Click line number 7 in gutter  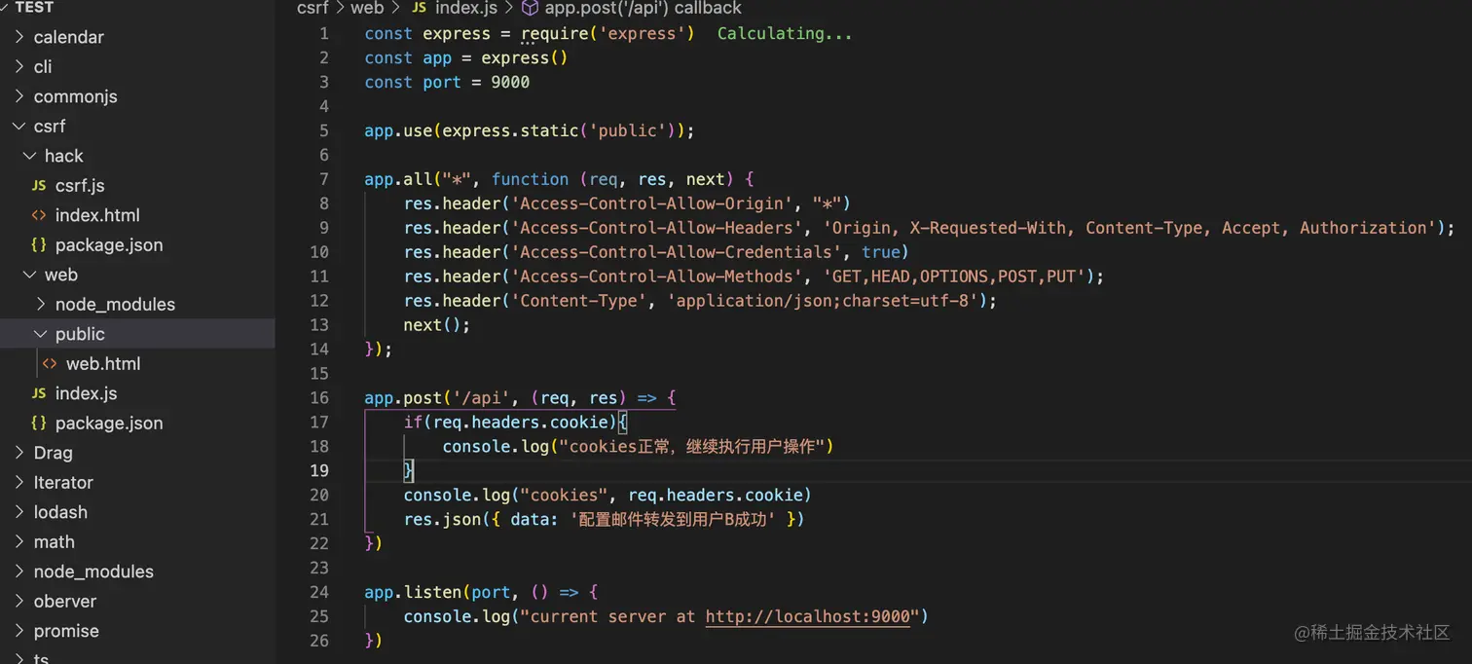pyautogui.click(x=324, y=179)
